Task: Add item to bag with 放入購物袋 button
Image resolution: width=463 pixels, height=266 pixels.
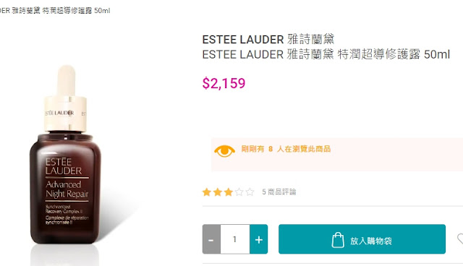Action: tap(362, 239)
